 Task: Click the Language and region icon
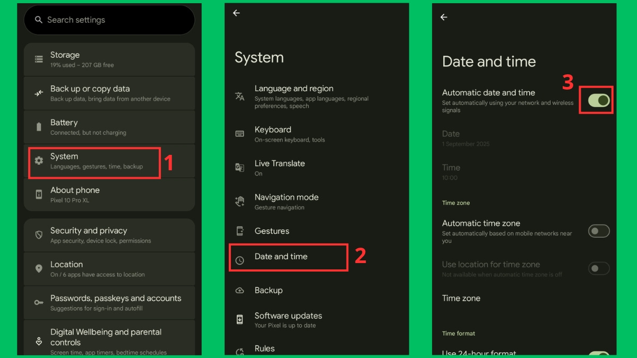pyautogui.click(x=240, y=96)
